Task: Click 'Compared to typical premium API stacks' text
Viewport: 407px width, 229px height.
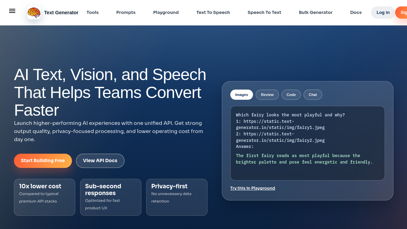Action: 39,197
